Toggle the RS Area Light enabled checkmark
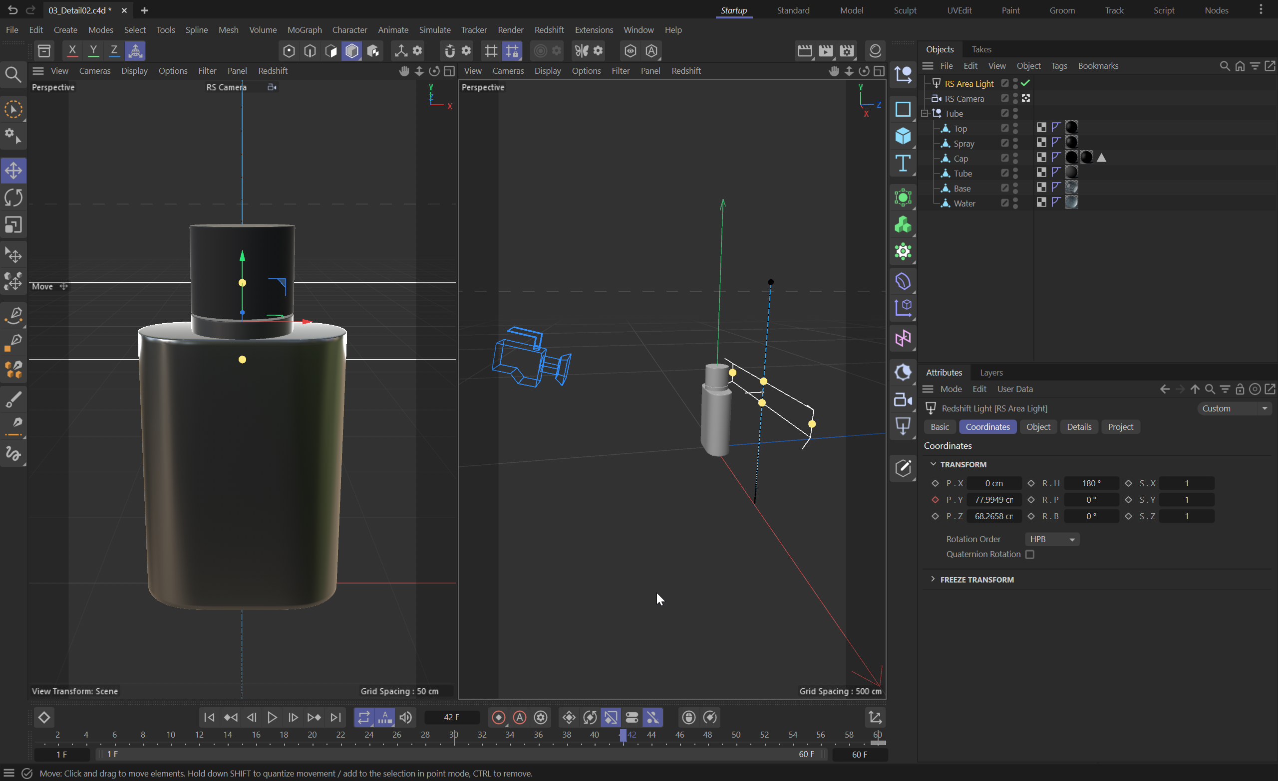This screenshot has height=781, width=1278. pyautogui.click(x=1025, y=83)
